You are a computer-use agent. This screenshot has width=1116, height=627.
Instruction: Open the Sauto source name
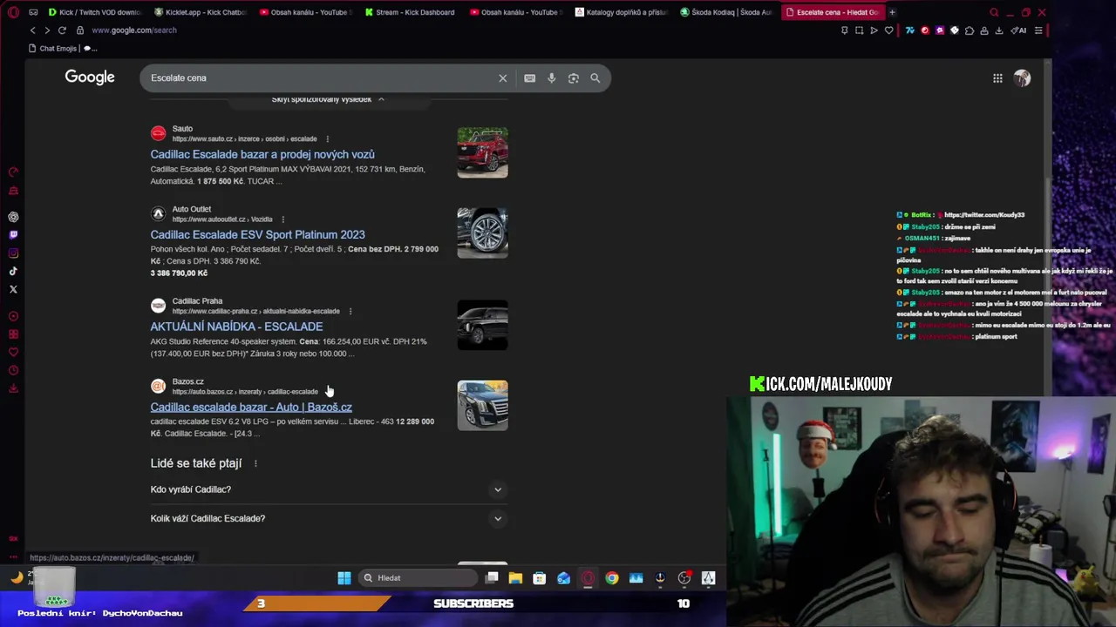[182, 129]
